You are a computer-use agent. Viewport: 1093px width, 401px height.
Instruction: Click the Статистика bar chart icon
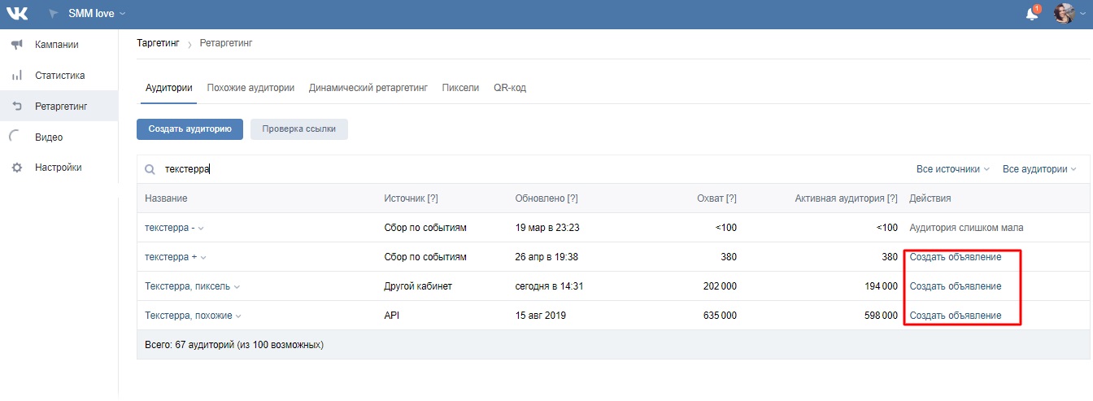coord(16,76)
